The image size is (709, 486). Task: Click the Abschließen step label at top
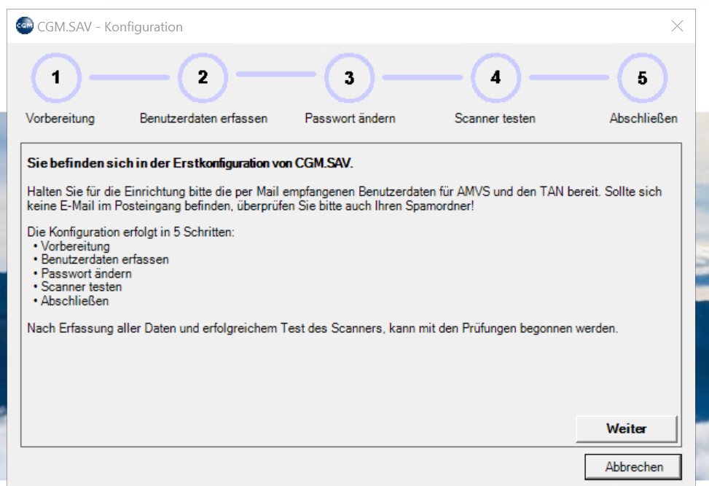tap(643, 118)
